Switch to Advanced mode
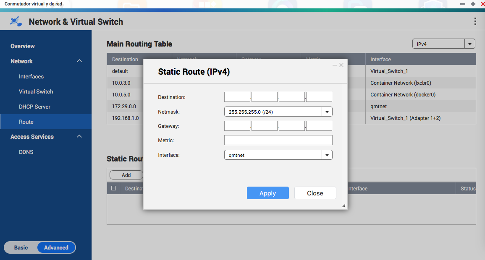This screenshot has height=260, width=485. click(56, 247)
